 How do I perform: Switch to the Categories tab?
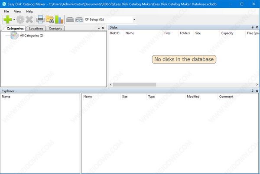15,28
